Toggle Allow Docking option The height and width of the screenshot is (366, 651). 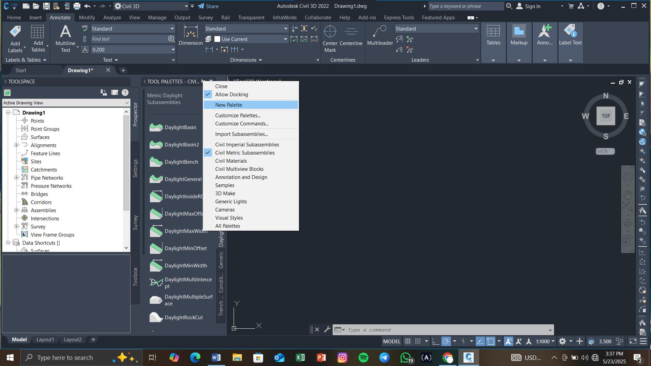coord(251,95)
